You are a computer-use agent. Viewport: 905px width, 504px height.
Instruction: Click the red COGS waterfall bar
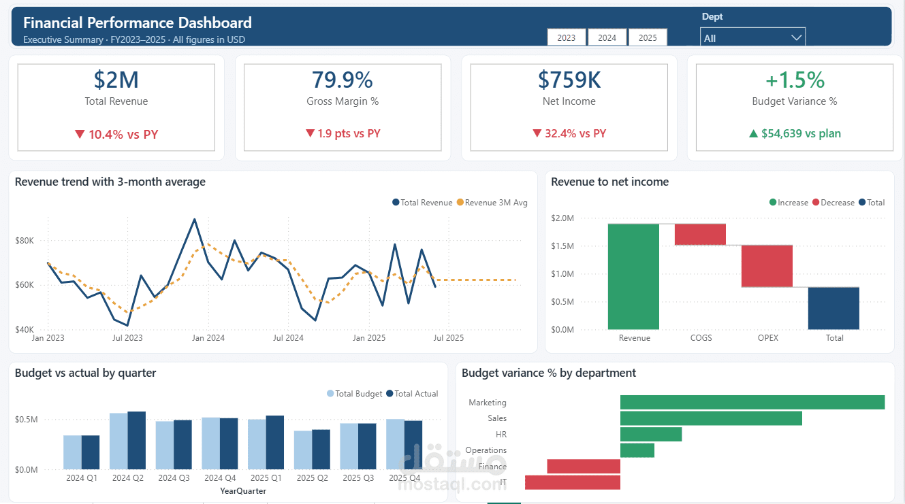tap(700, 235)
